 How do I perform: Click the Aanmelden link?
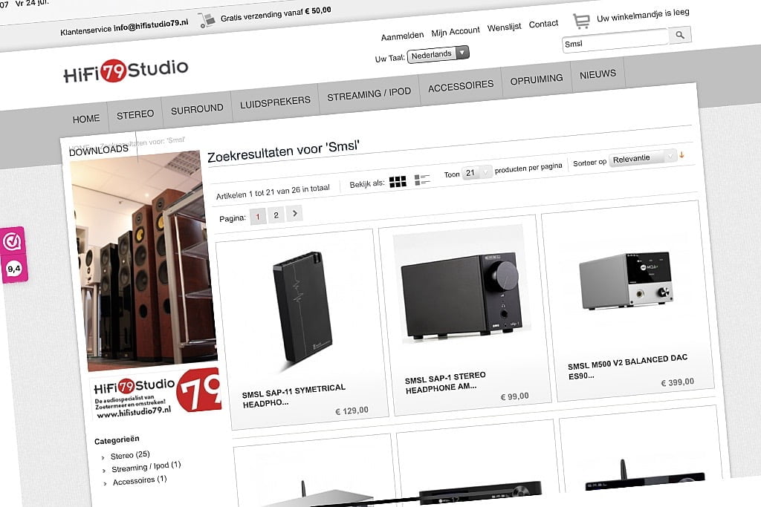point(402,36)
